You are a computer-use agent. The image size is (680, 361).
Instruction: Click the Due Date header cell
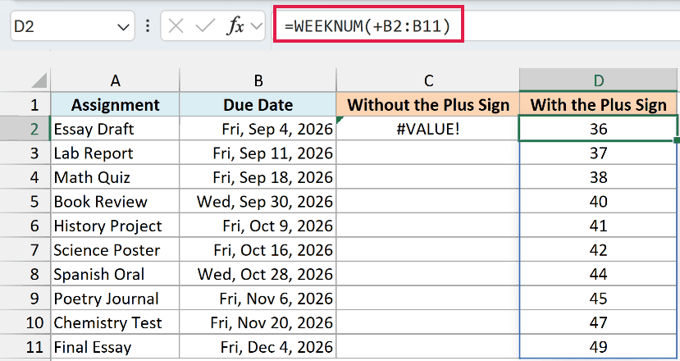coord(258,104)
